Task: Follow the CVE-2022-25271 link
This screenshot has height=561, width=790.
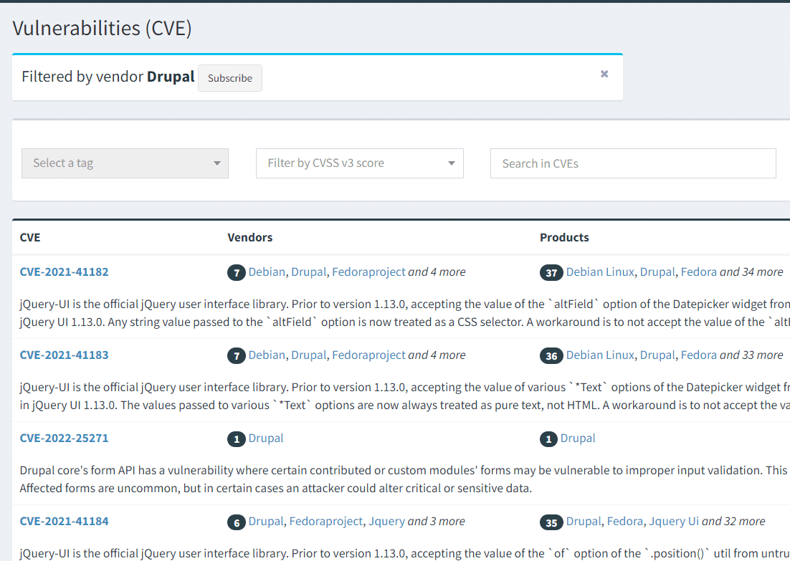Action: (65, 438)
